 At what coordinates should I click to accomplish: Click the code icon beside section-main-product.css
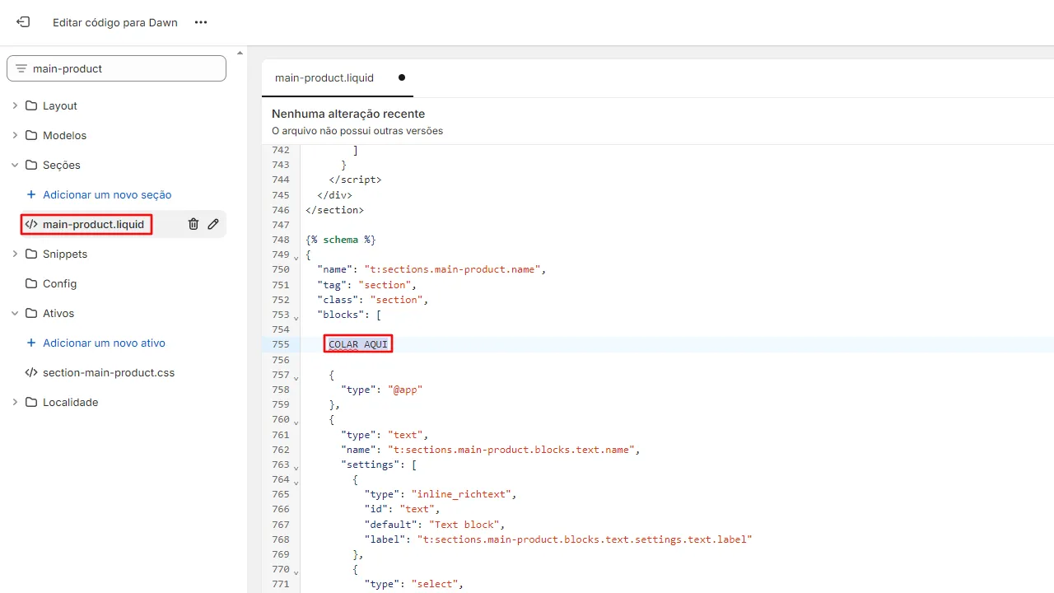click(x=31, y=372)
